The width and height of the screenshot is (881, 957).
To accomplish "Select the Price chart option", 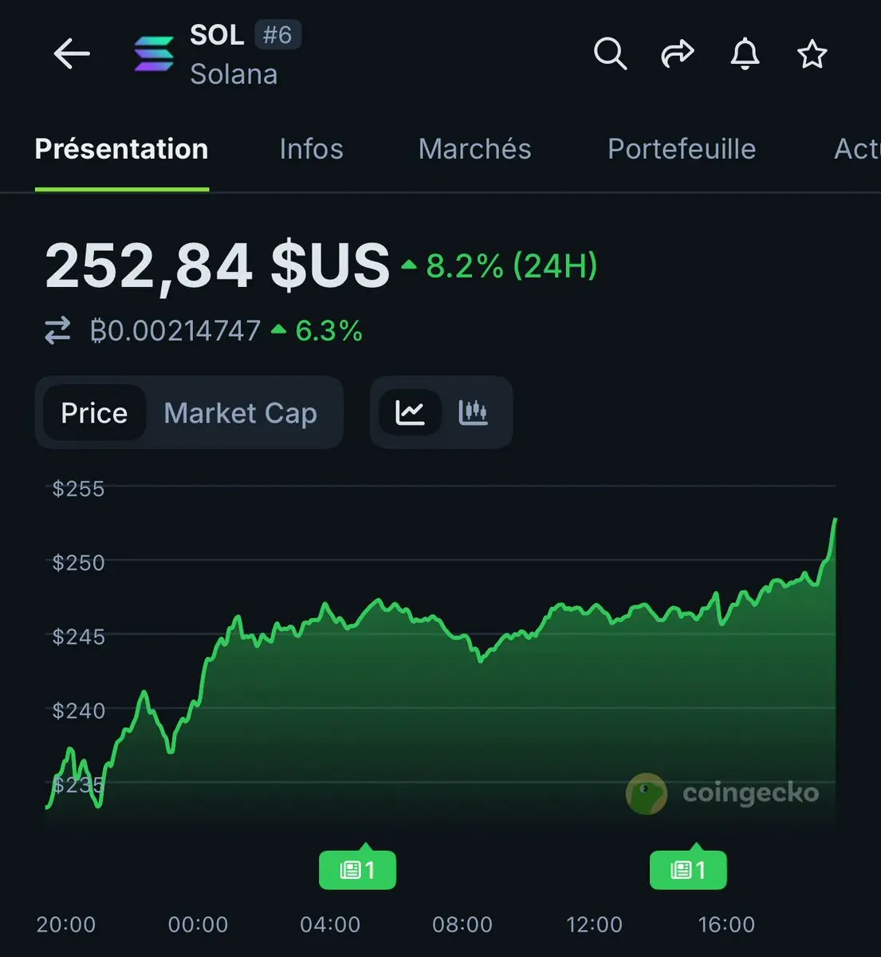I will pos(94,412).
